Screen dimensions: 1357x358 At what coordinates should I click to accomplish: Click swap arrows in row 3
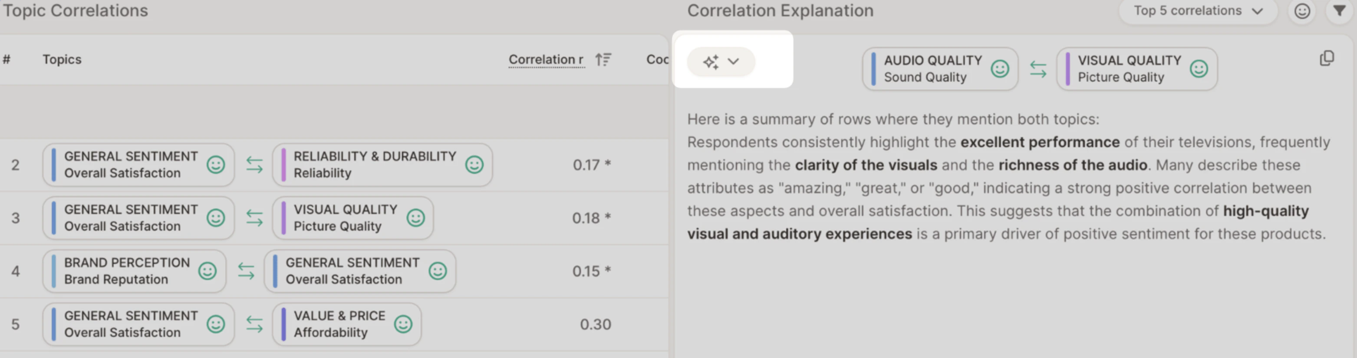click(x=254, y=218)
